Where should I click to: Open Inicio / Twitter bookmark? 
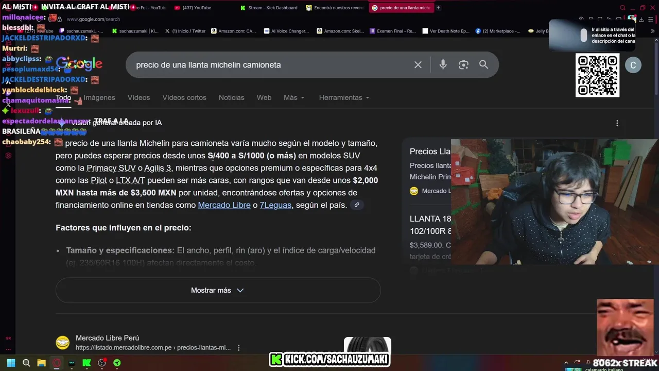point(185,31)
